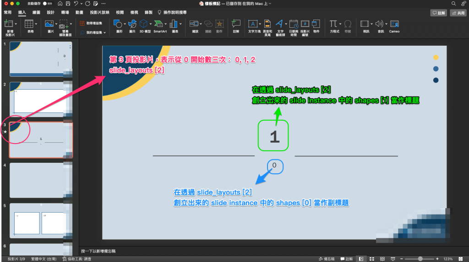Click the 圖示 icons button
This screenshot has height=262, width=469.
pyautogui.click(x=132, y=24)
